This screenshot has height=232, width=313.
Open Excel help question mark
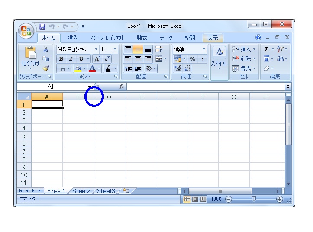click(x=258, y=37)
